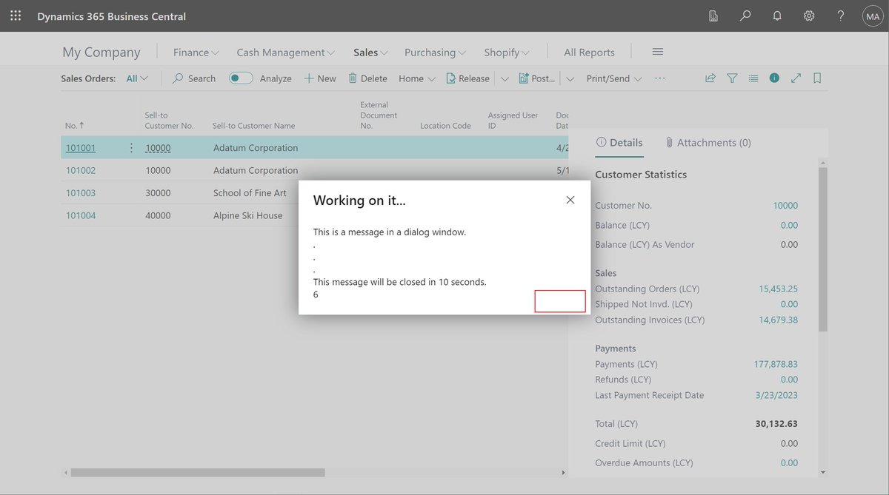This screenshot has width=889, height=495.
Task: Click the Location Code column header
Action: point(445,126)
